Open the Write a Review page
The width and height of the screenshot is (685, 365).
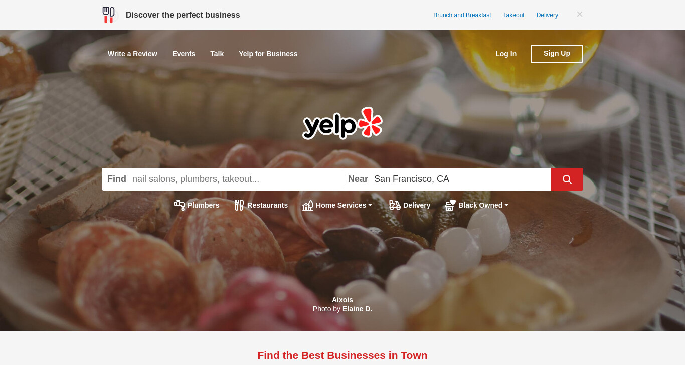[x=132, y=54]
